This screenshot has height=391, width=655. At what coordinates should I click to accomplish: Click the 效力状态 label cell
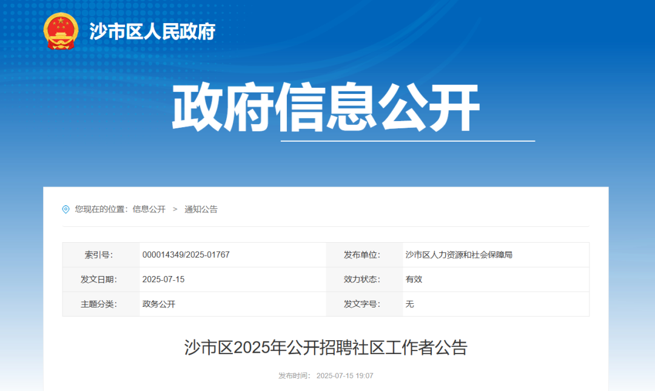[x=364, y=279]
